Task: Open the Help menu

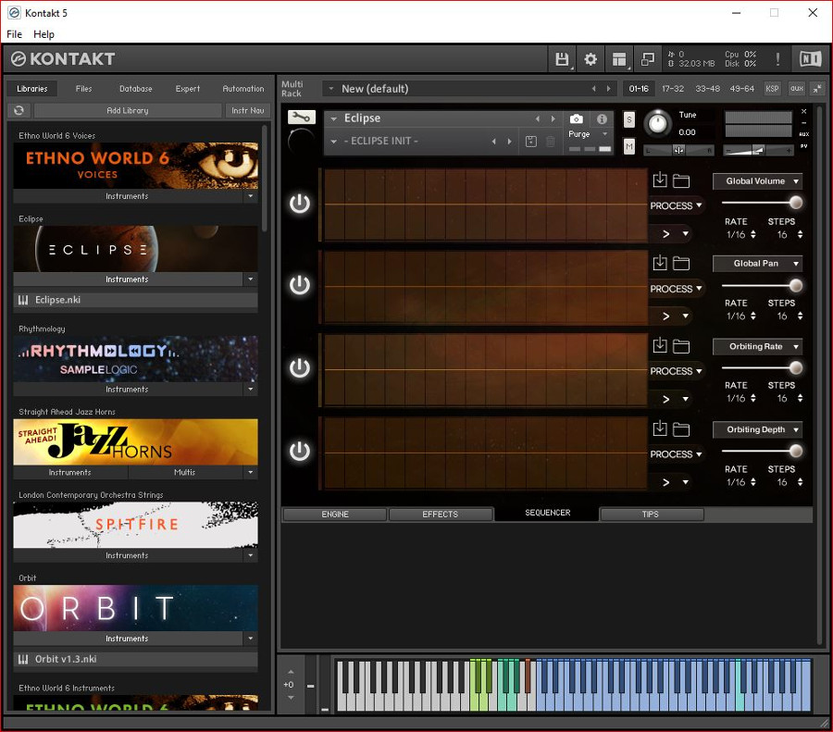Action: [44, 34]
